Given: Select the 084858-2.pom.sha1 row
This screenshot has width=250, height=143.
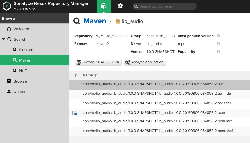Looking at the screenshot, I should (x=160, y=131).
